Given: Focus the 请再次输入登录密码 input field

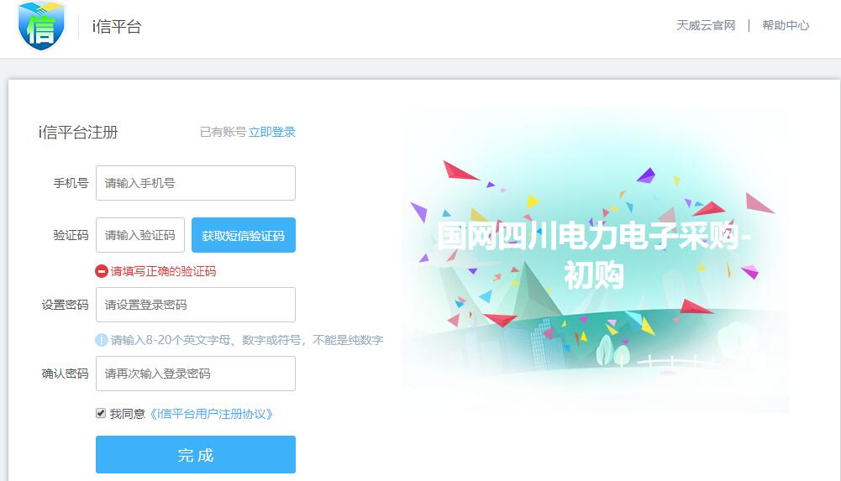Looking at the screenshot, I should [196, 374].
